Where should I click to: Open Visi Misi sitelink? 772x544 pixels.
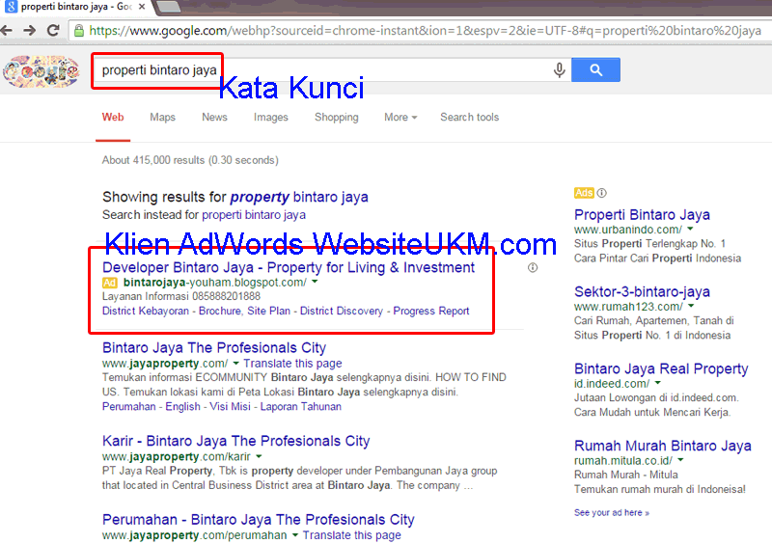[230, 407]
